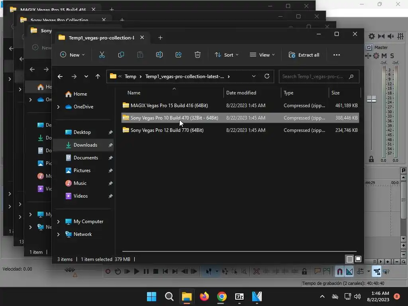Click Next Frame in Vegas transport
The height and width of the screenshot is (306, 408).
pos(194,272)
